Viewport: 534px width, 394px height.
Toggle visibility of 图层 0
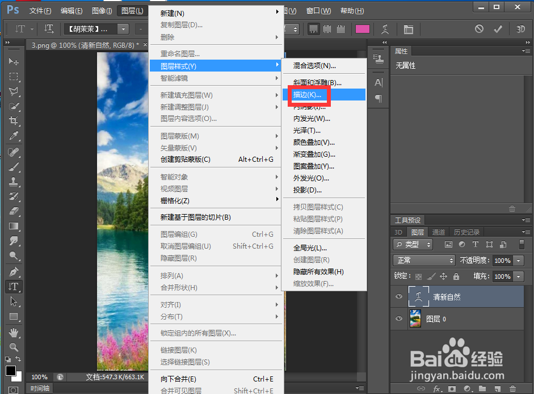click(x=399, y=319)
